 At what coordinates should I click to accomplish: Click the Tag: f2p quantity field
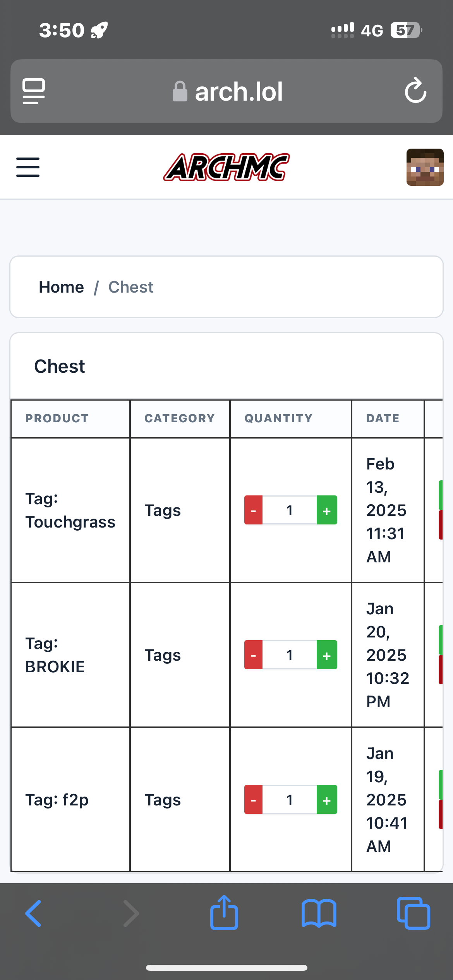(x=290, y=800)
